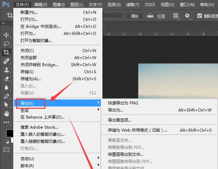Select the Clone Stamp tool

tap(6, 70)
